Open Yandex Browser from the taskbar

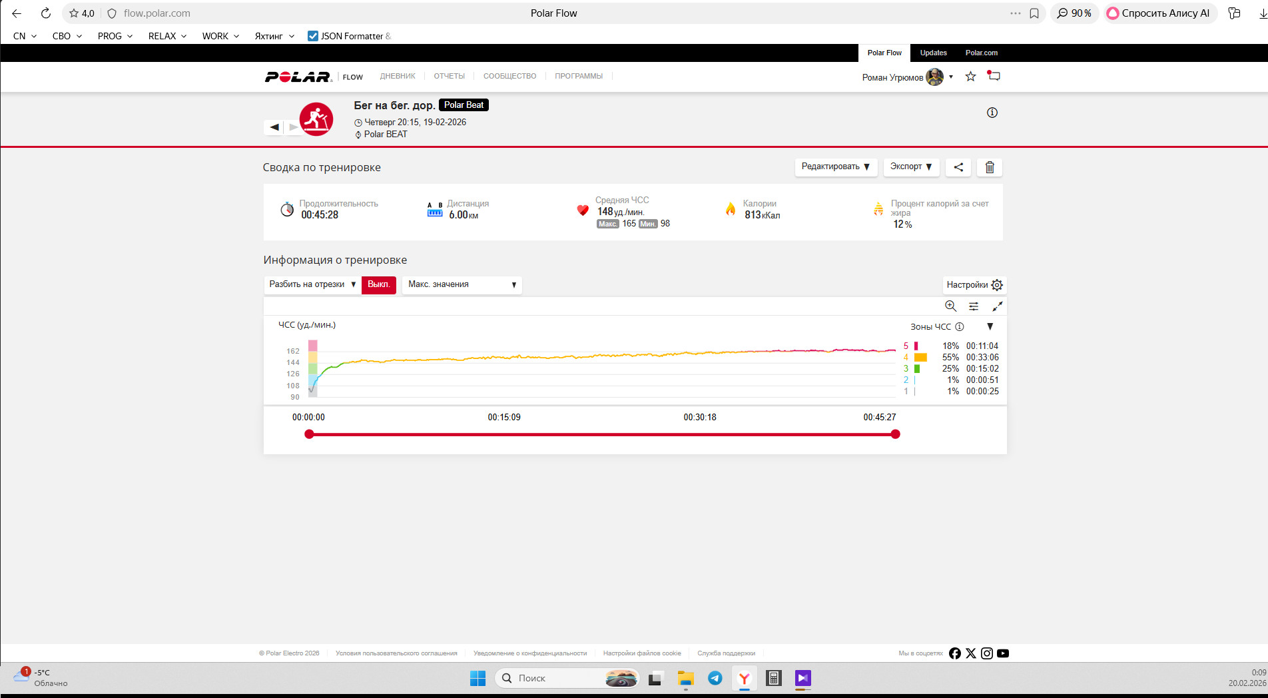(x=745, y=678)
